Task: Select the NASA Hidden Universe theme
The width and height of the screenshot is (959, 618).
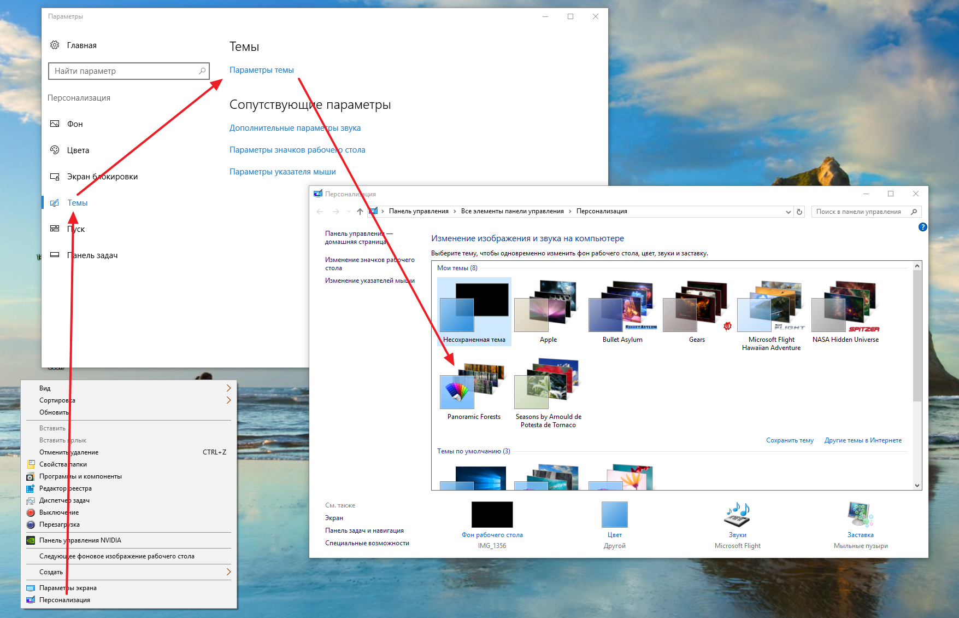Action: coord(845,312)
